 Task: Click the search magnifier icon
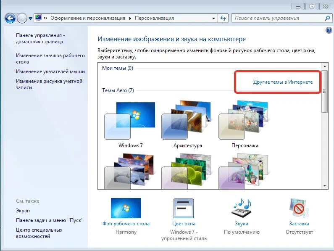[328, 18]
